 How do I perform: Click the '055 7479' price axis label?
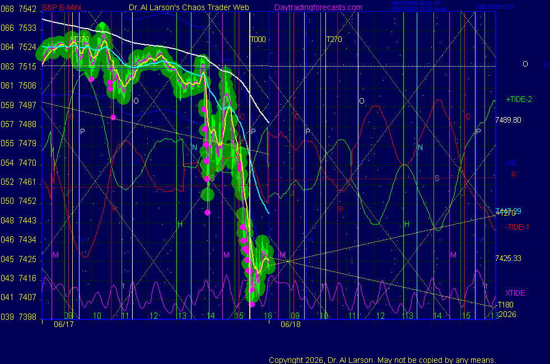click(18, 143)
